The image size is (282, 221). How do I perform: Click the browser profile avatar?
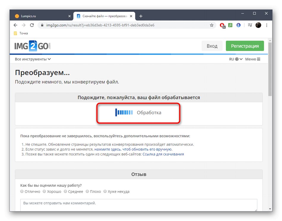point(258,25)
